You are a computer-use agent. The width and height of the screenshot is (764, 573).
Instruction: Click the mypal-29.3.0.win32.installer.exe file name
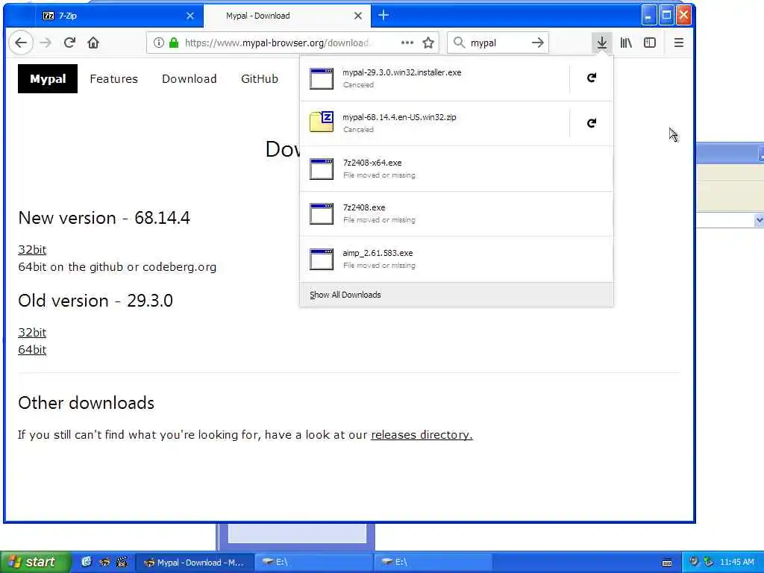(402, 72)
